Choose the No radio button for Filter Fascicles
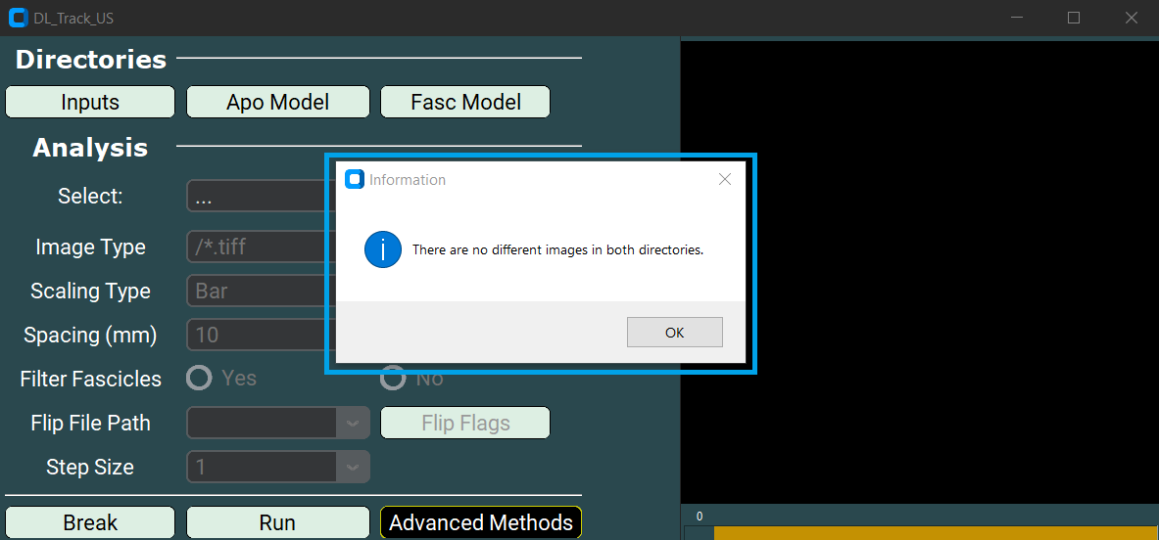 coord(393,379)
